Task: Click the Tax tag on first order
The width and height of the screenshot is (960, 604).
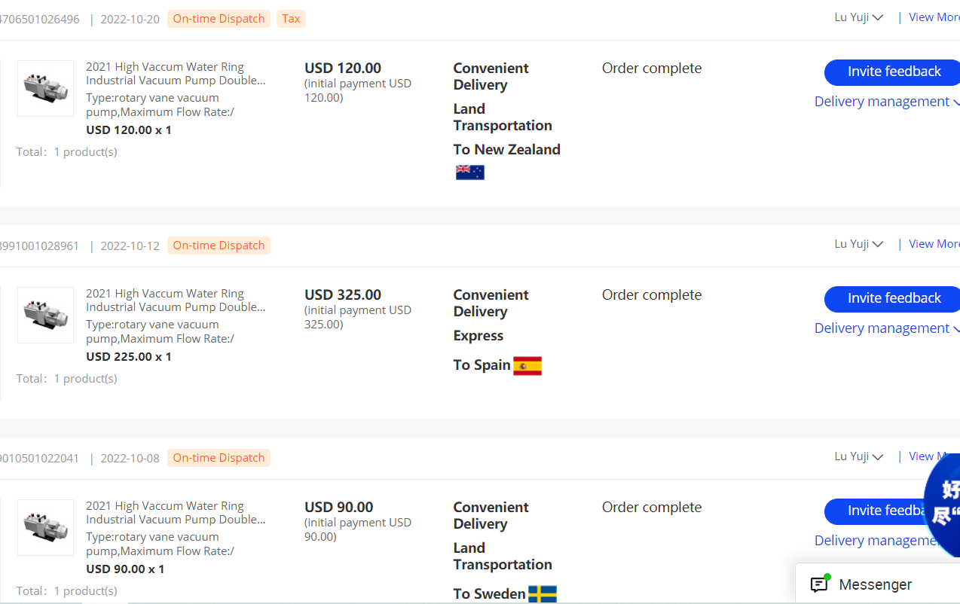Action: click(291, 19)
